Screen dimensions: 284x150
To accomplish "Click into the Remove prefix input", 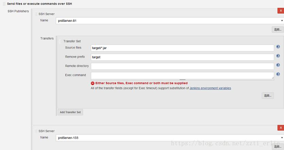I will (182, 57).
